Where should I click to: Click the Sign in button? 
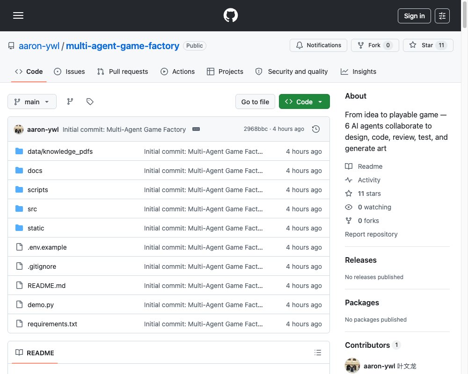(x=414, y=16)
